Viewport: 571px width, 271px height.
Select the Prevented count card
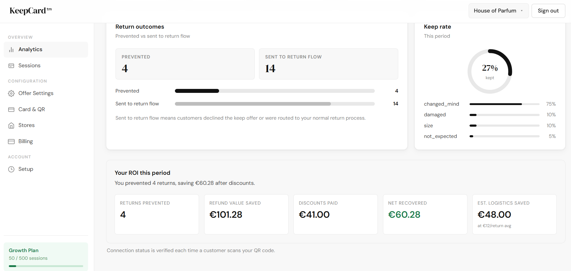tap(185, 64)
